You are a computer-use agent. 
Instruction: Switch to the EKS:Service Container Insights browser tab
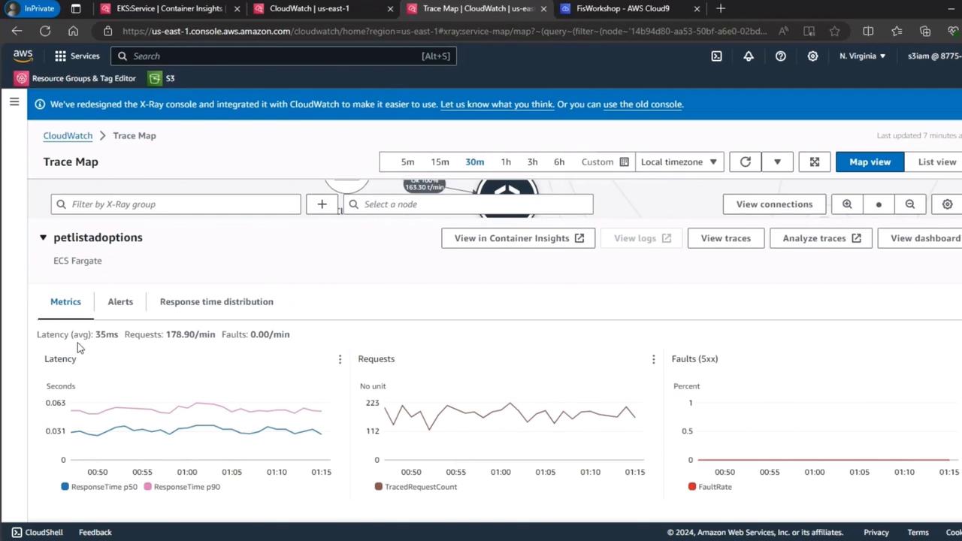tap(169, 8)
